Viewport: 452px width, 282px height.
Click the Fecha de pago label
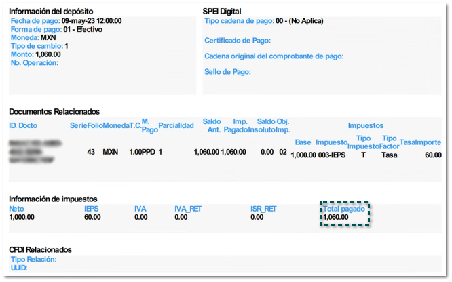click(35, 22)
